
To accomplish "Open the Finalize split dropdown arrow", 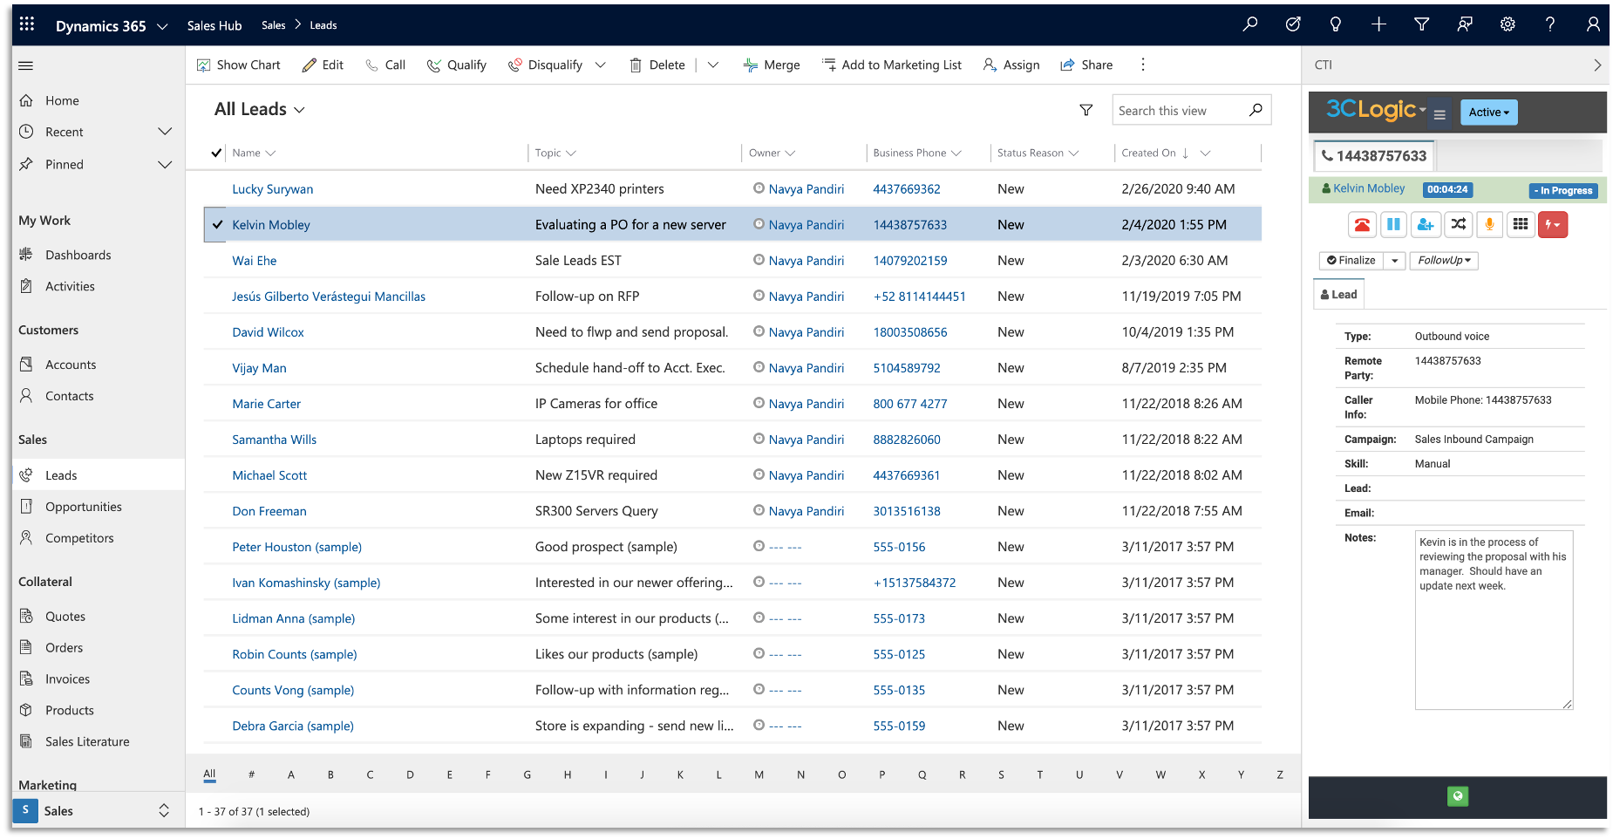I will [x=1394, y=260].
